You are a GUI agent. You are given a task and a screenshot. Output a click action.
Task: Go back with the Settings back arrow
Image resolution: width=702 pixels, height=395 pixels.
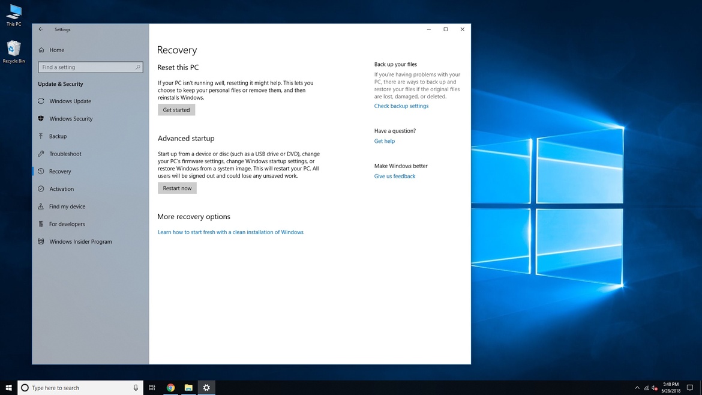click(x=41, y=29)
